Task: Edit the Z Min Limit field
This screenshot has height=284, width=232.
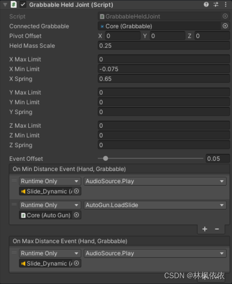Action: pyautogui.click(x=164, y=135)
